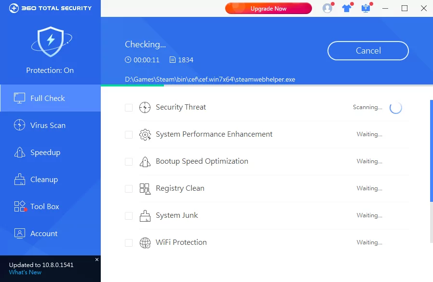Click the steamwebhelper.exe file path text

tap(210, 79)
